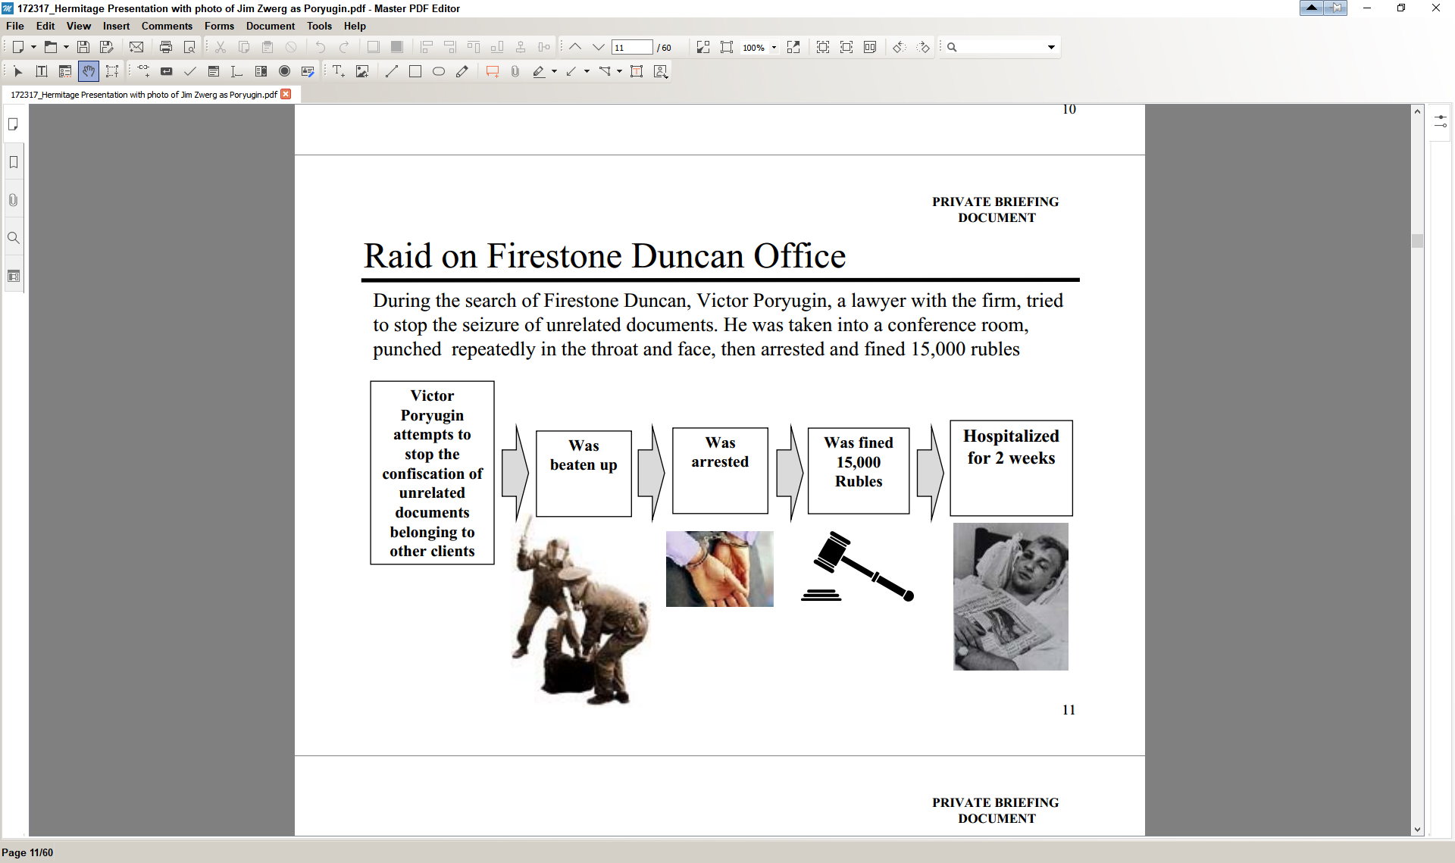Open the Comments menu
This screenshot has width=1455, height=863.
point(167,26)
